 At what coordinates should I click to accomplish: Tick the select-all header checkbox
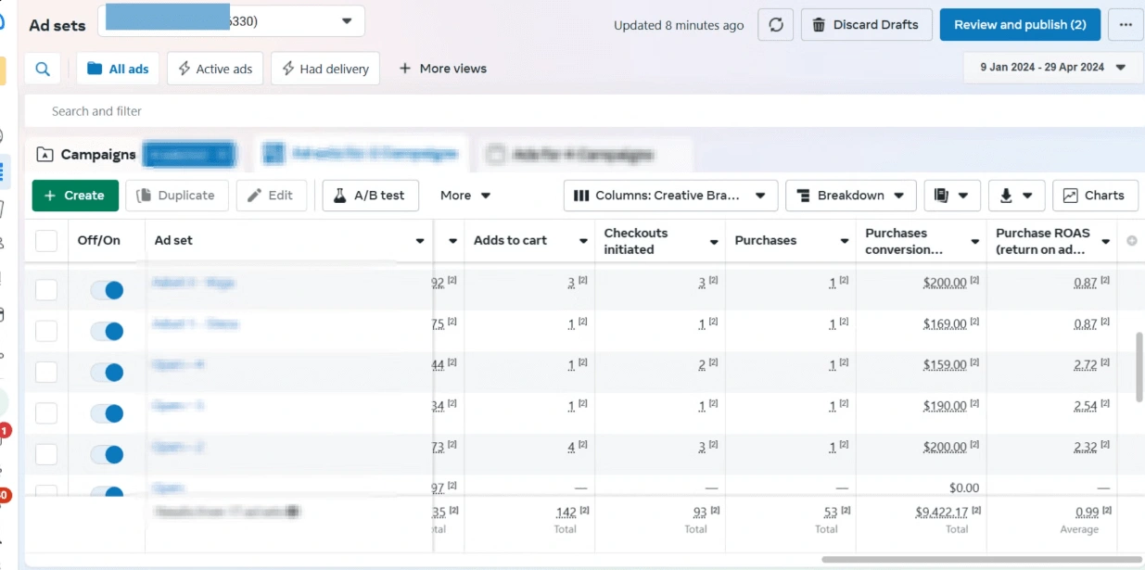tap(46, 241)
